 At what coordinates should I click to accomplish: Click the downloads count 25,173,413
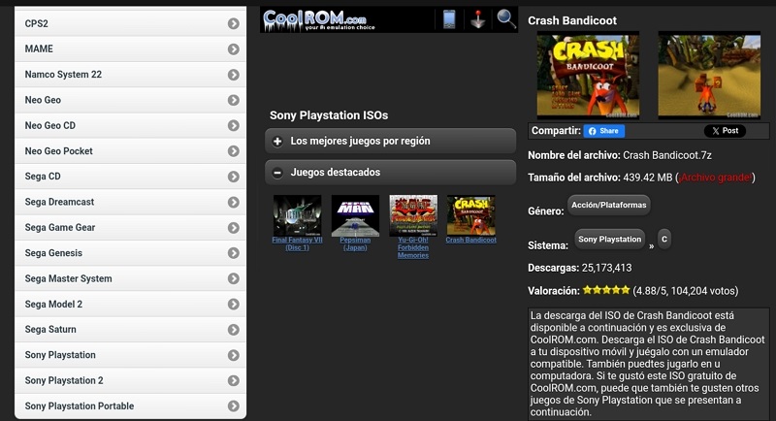(x=607, y=268)
